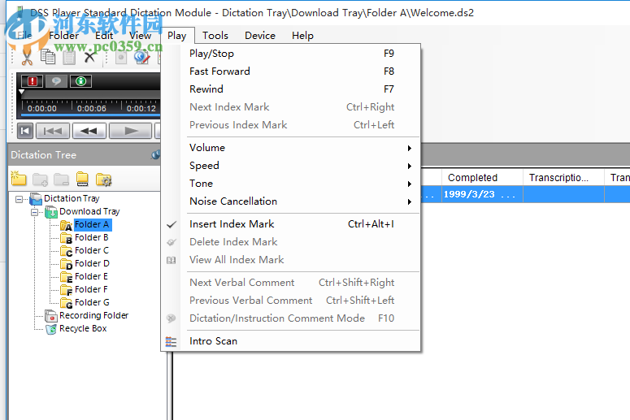Toggle the checked Insert Index Mark item
This screenshot has height=420, width=630.
[x=292, y=224]
